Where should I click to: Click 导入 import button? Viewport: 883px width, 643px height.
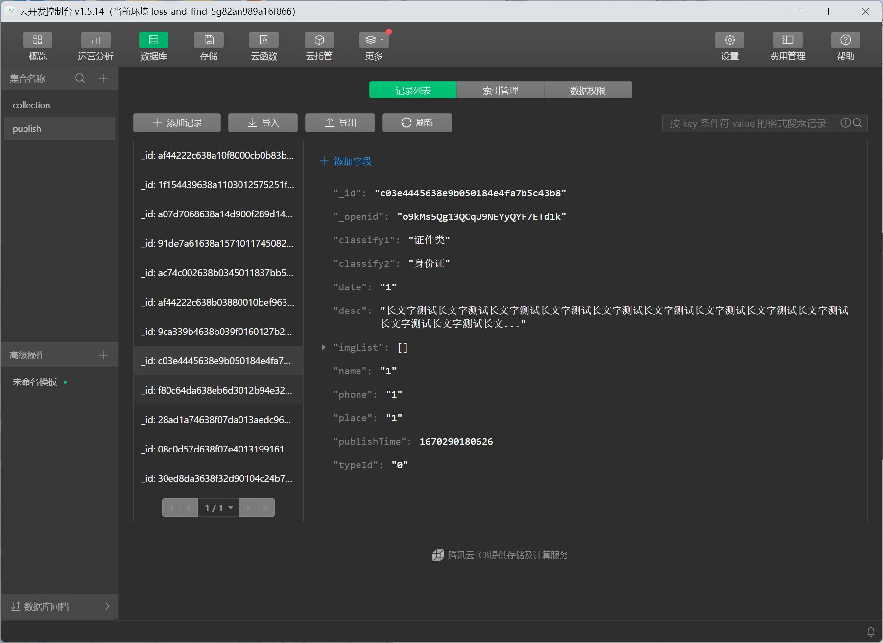click(x=263, y=123)
